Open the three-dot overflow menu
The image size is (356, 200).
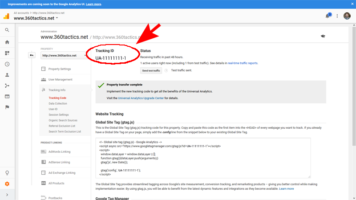tap(337, 16)
